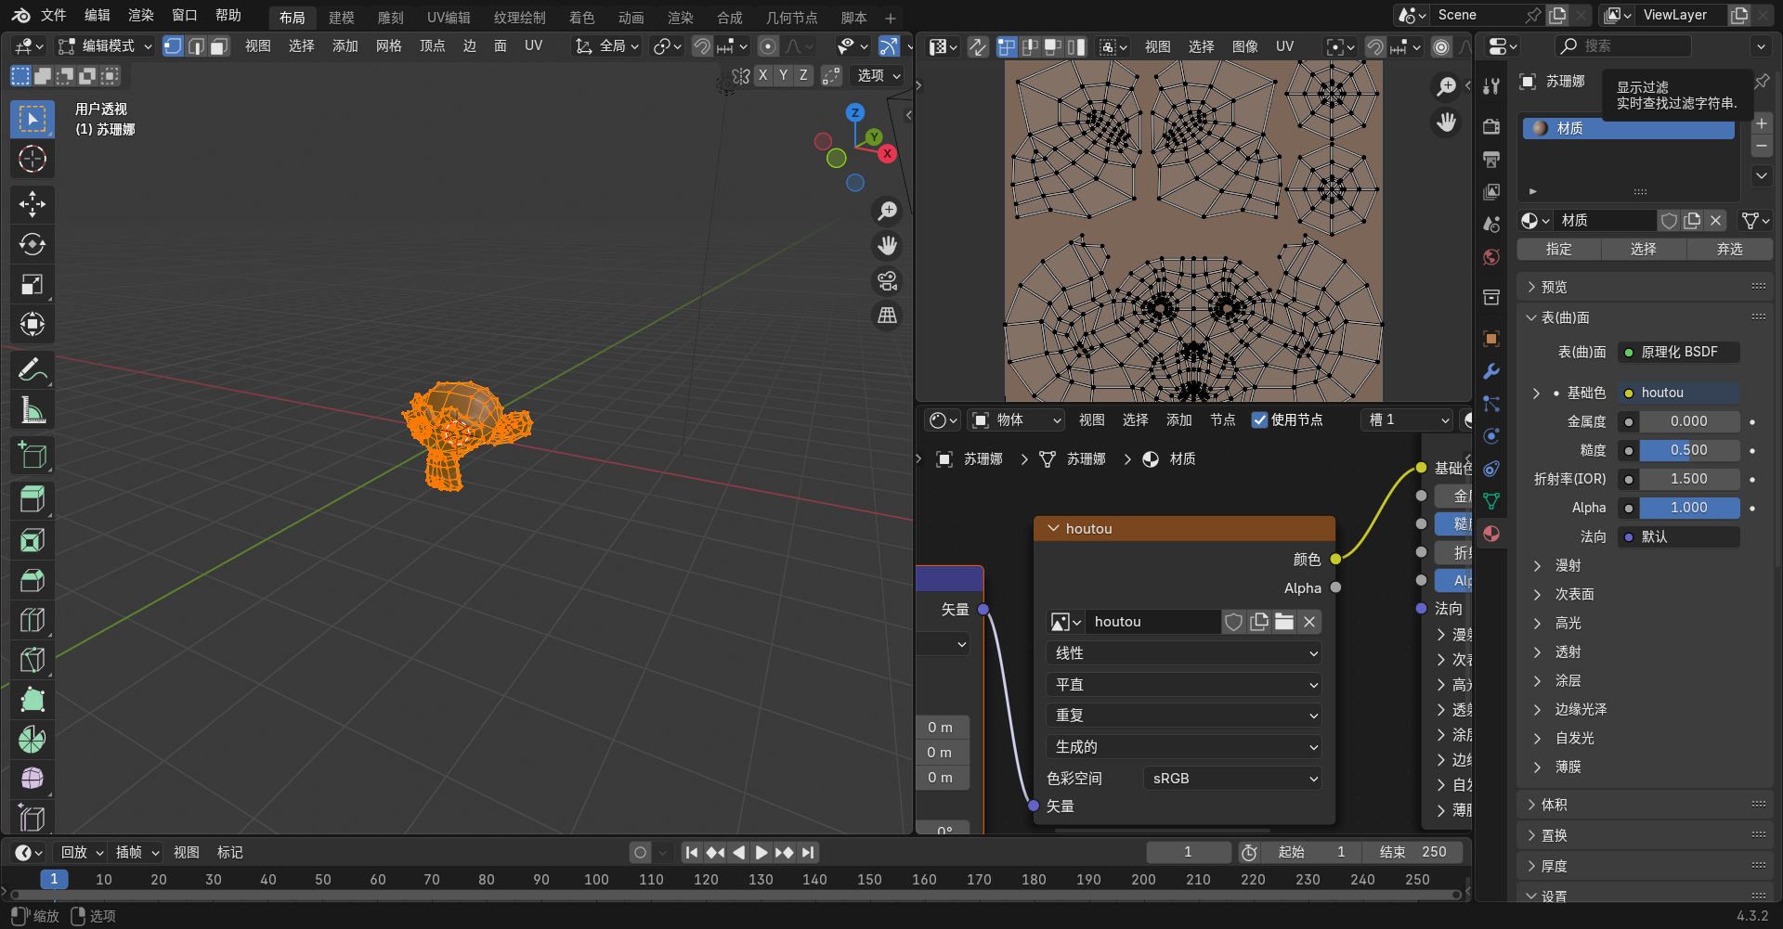Switch to orthographic grid view button
1783x929 pixels.
[x=888, y=316]
